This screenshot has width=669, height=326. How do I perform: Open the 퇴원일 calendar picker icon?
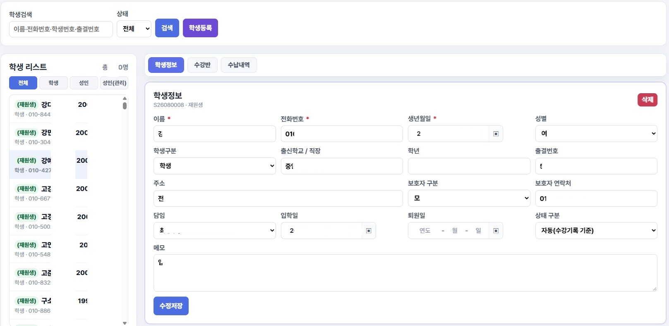[x=496, y=231]
